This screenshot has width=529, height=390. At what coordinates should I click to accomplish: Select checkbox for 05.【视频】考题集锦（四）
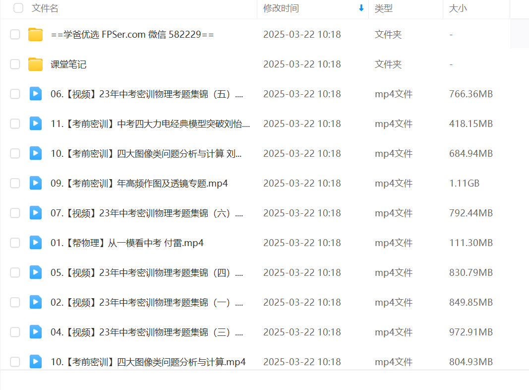(15, 272)
